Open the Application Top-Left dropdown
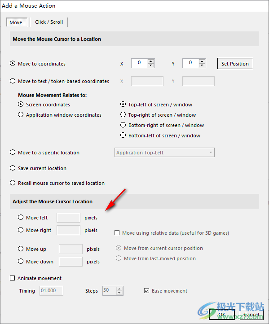 [164, 153]
